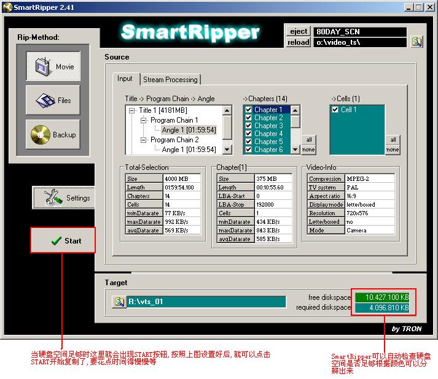This screenshot has height=379, width=438.
Task: Switch to the Stream Processing tab
Action: [170, 80]
